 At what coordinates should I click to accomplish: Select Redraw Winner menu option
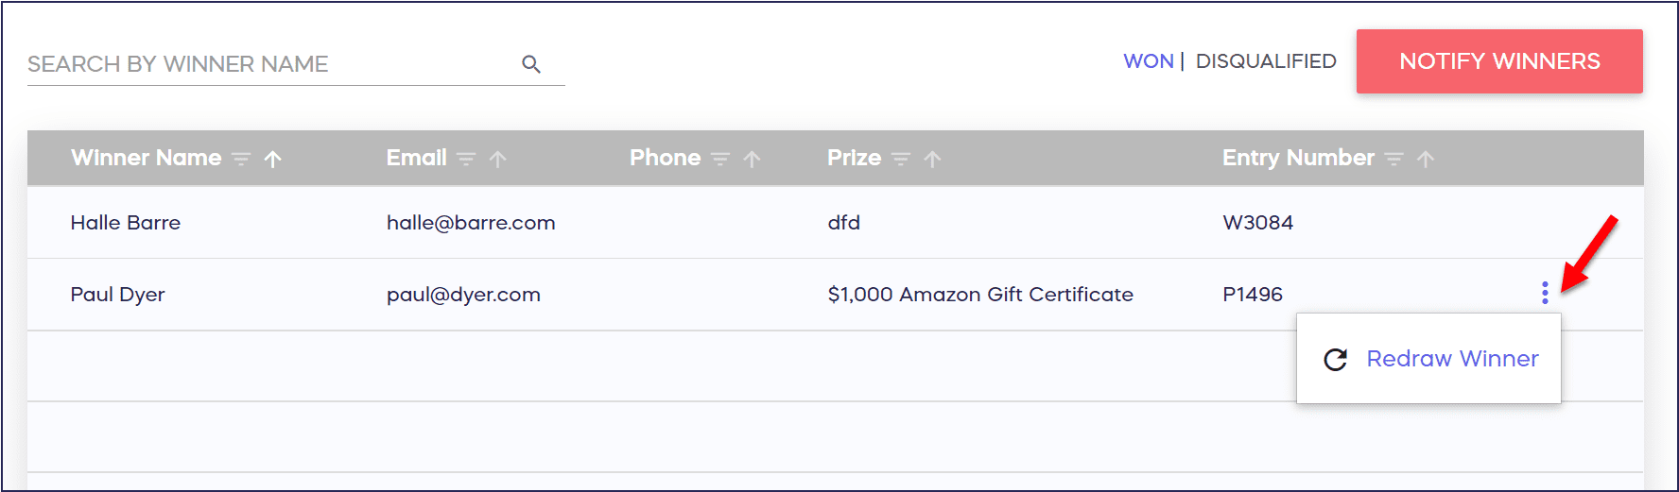(x=1452, y=359)
